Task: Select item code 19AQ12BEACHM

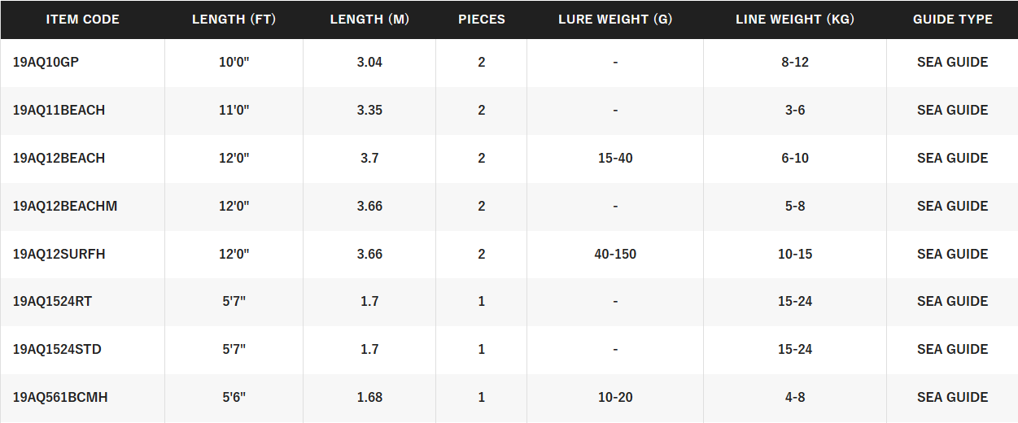Action: tap(65, 206)
